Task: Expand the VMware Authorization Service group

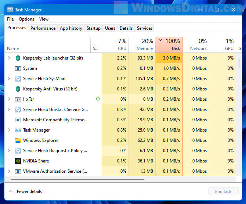Action: pyautogui.click(x=9, y=171)
